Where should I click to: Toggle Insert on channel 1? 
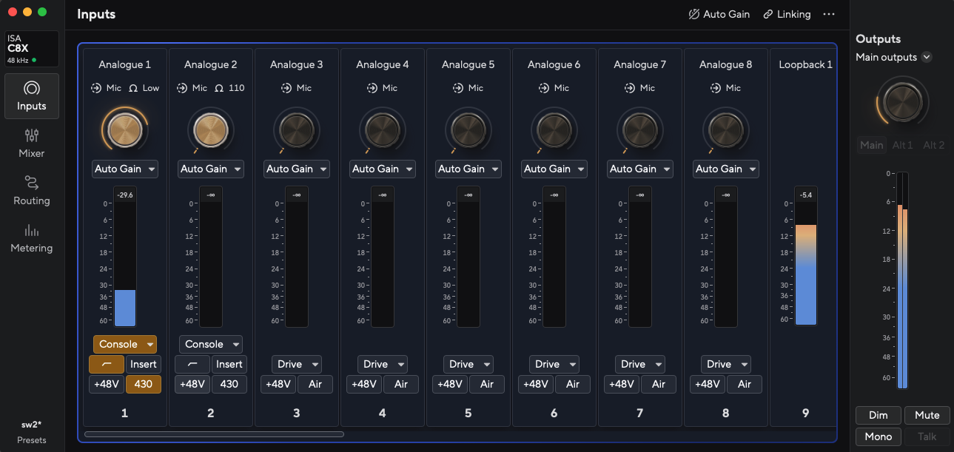point(144,364)
